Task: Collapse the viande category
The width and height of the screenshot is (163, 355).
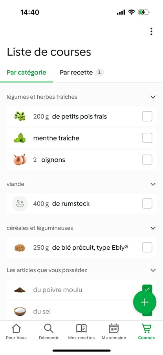Action: [x=153, y=184]
